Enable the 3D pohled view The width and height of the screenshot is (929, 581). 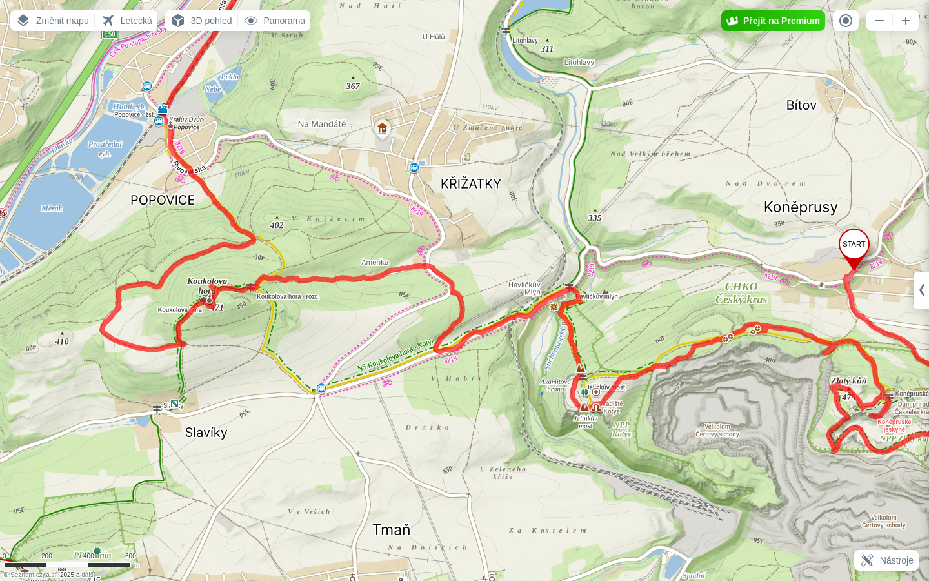[202, 21]
